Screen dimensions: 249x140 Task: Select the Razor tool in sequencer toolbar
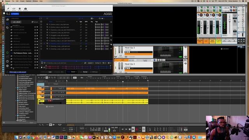coord(47,78)
